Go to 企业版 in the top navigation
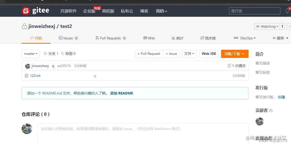 (x=89, y=11)
